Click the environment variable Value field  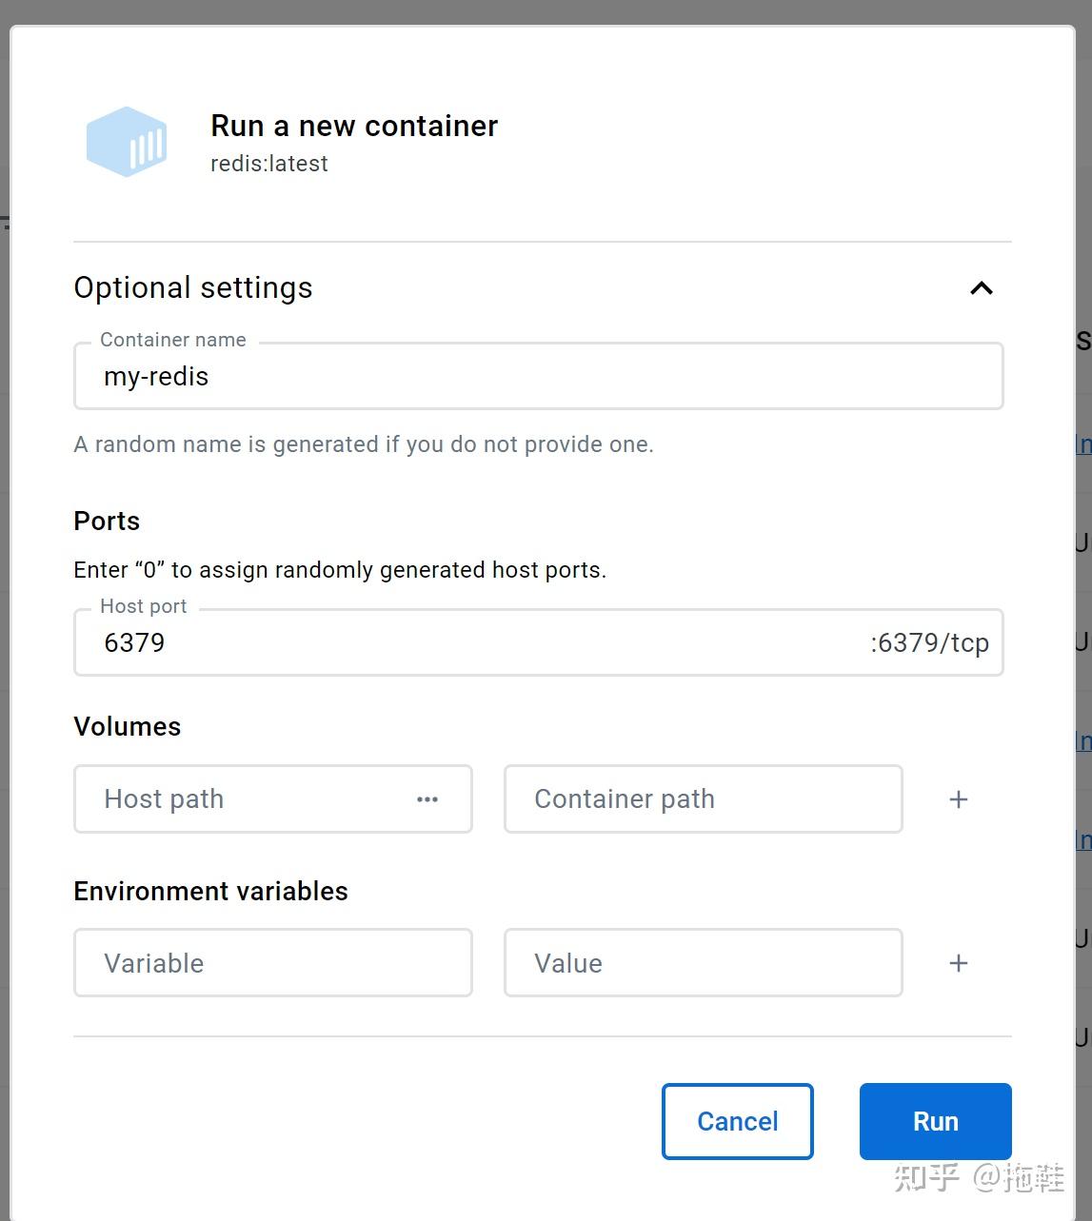point(703,963)
